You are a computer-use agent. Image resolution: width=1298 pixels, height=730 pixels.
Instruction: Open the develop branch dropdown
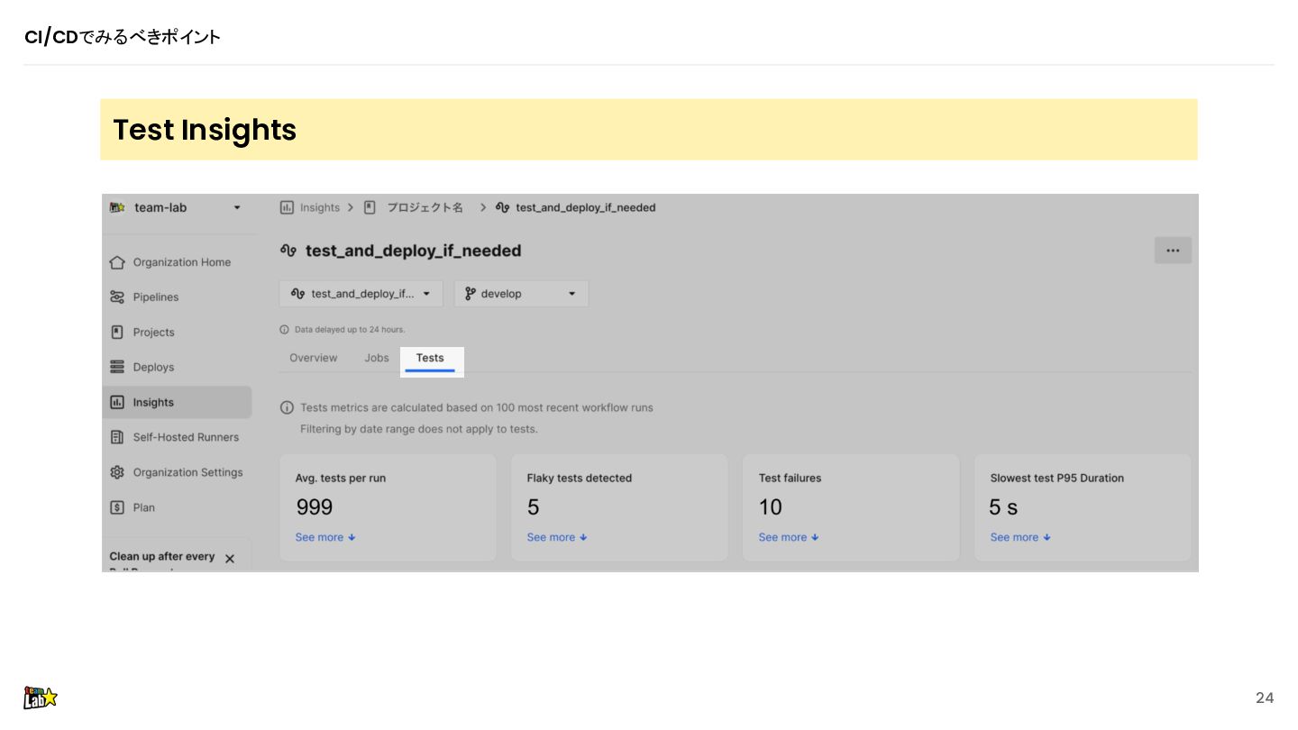tap(521, 294)
